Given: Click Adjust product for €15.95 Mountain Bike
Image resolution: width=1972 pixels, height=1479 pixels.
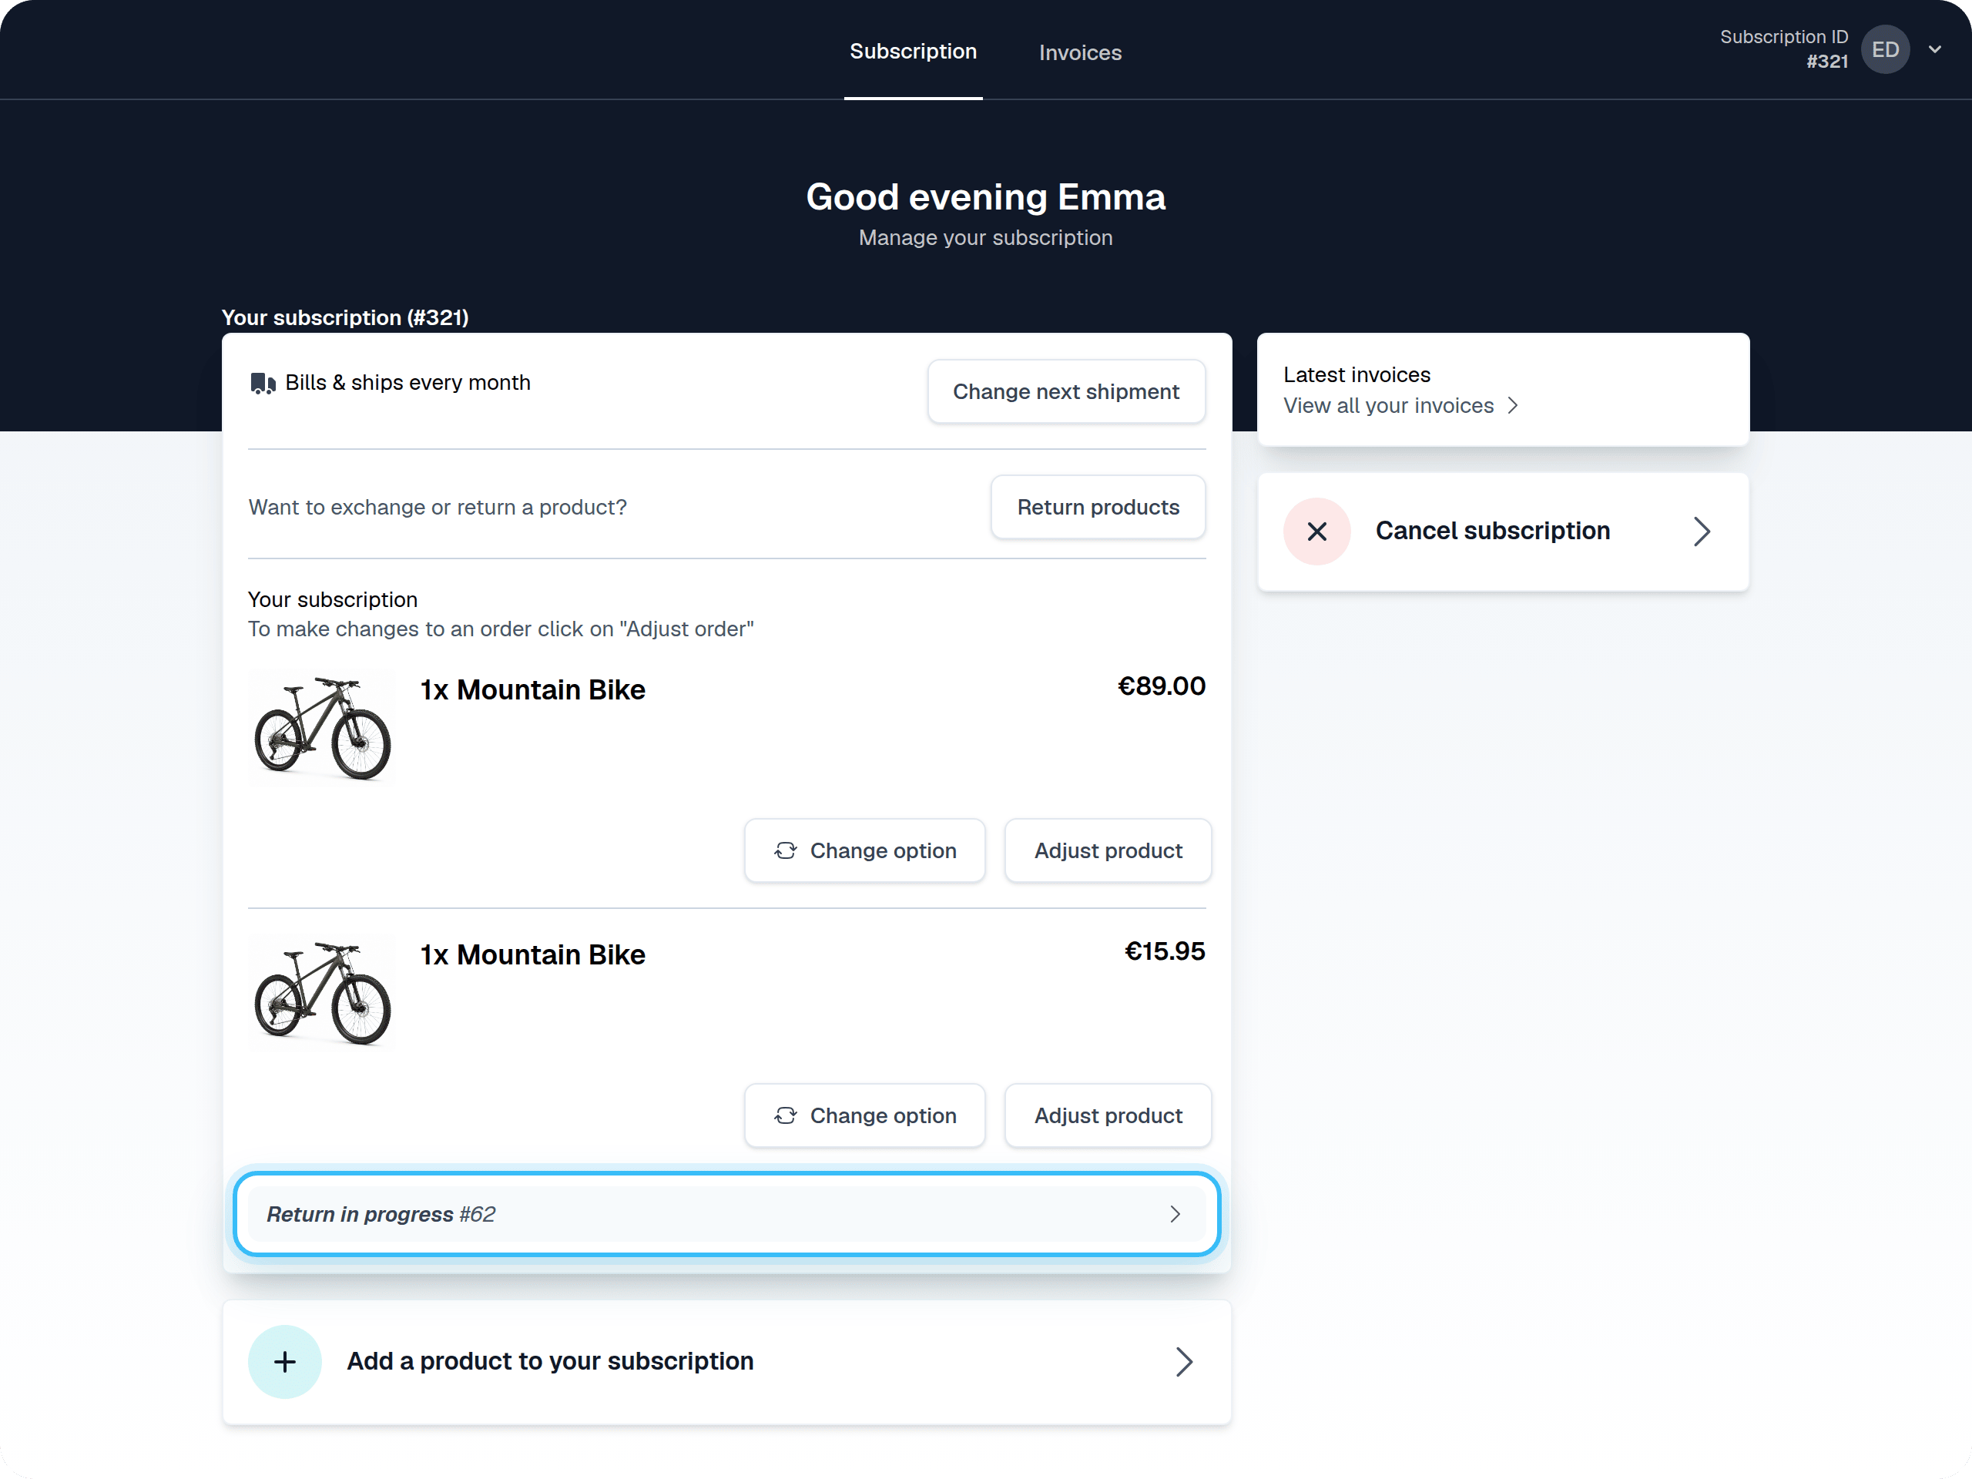Looking at the screenshot, I should click(x=1108, y=1115).
